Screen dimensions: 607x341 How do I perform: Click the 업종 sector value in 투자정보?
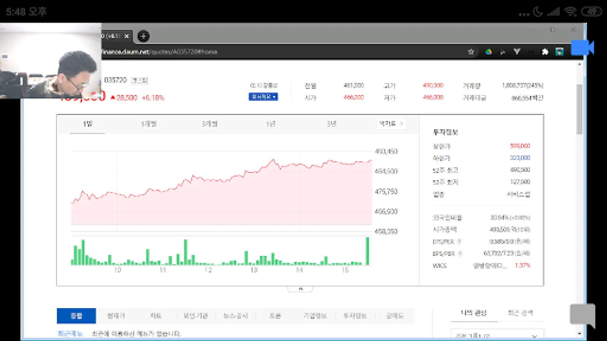pos(519,194)
